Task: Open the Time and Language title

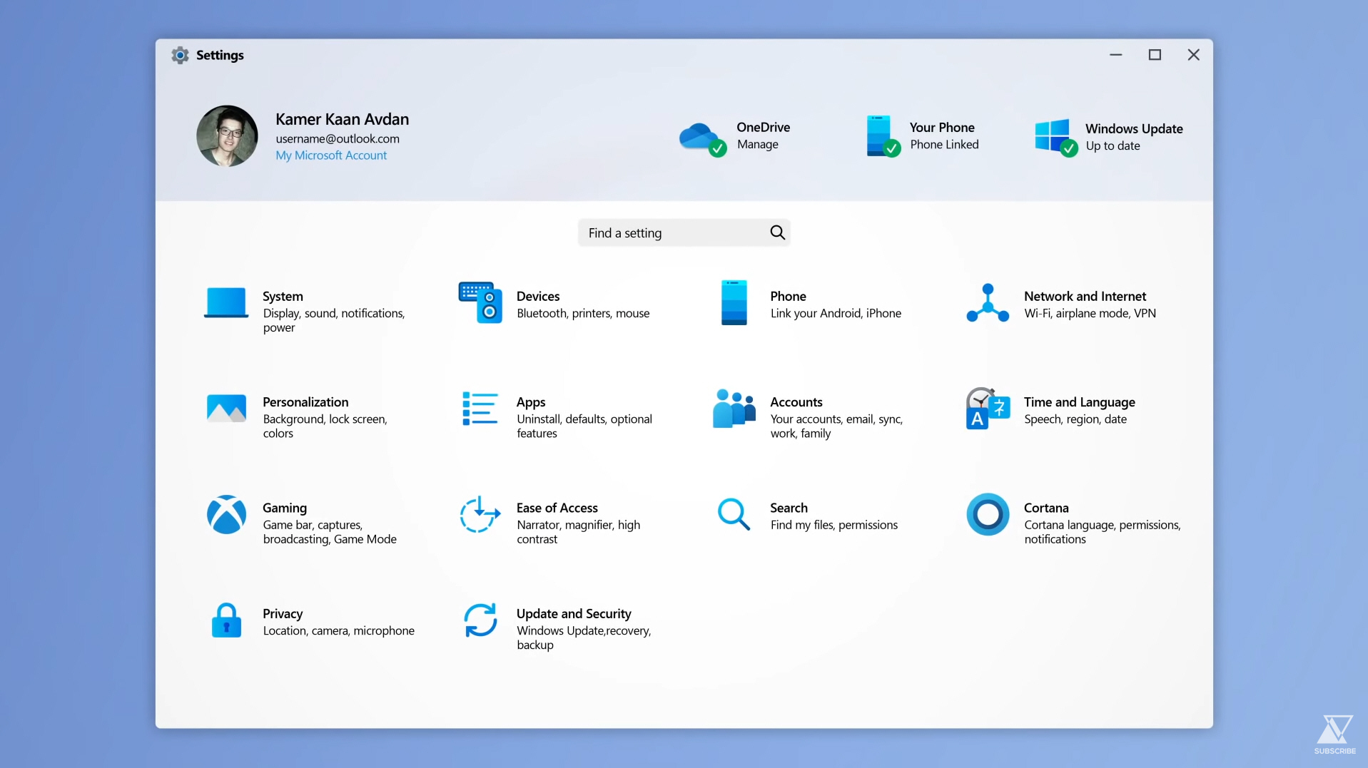Action: coord(1079,402)
